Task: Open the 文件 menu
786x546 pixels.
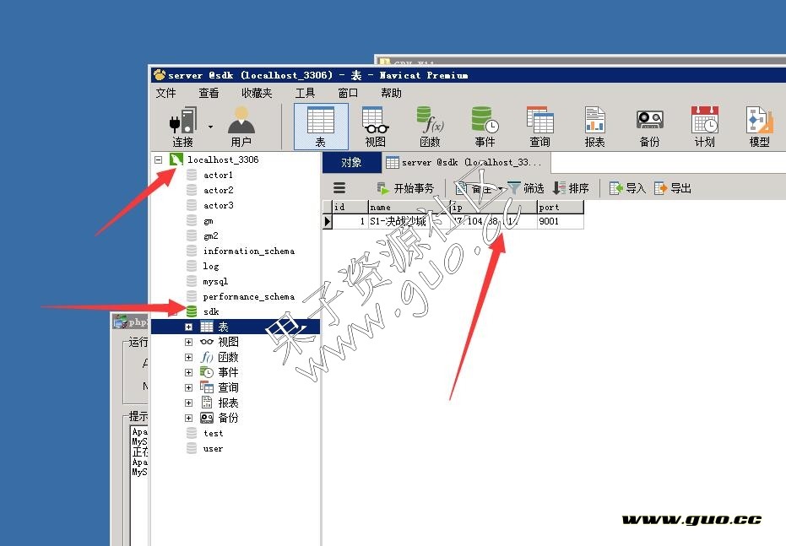Action: coord(165,94)
